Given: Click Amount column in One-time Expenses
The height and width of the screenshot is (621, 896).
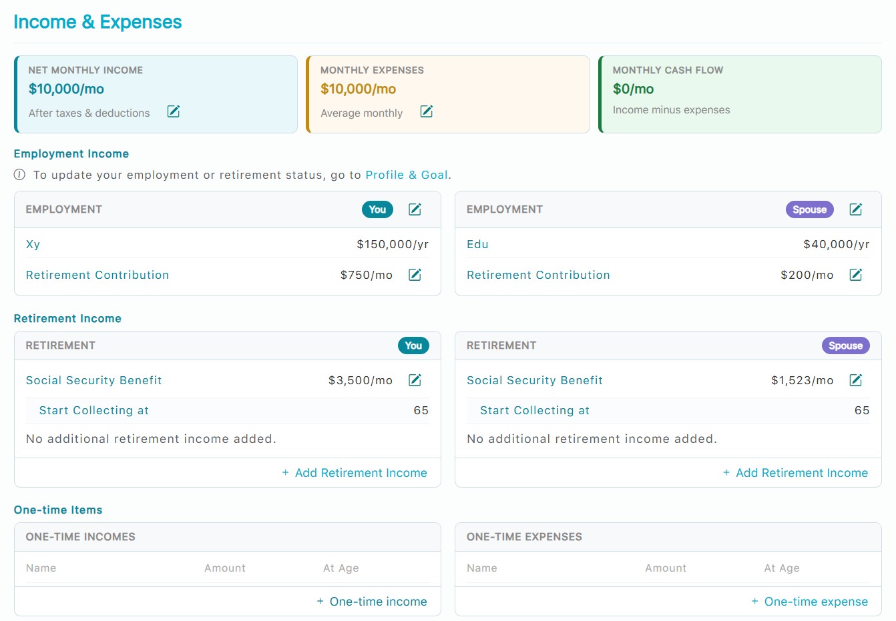Looking at the screenshot, I should 666,568.
